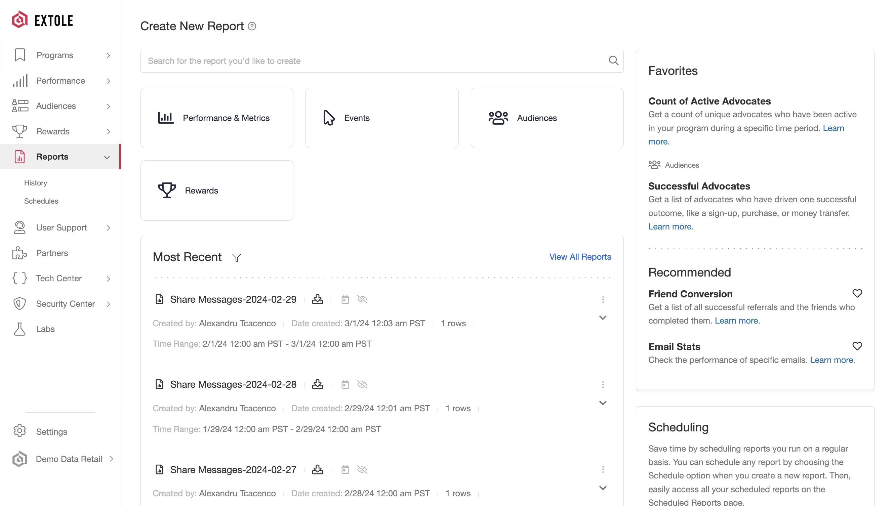
Task: Download Share Messages-2024-02-27 report
Action: 317,469
